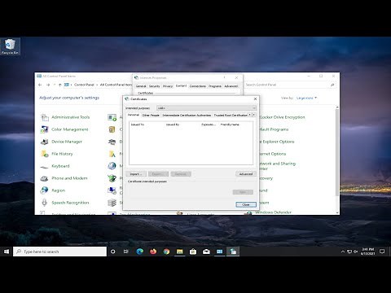Click Control Panel forward arrow
The width and height of the screenshot is (391, 293).
[x=48, y=85]
